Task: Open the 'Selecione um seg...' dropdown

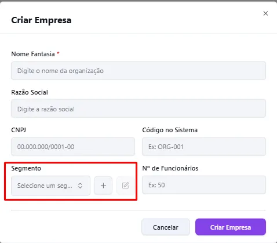Action: (x=50, y=186)
